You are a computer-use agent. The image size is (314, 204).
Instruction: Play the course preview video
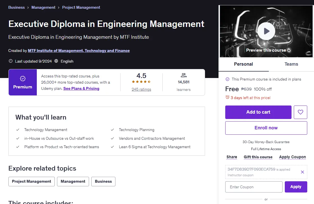coord(266,31)
